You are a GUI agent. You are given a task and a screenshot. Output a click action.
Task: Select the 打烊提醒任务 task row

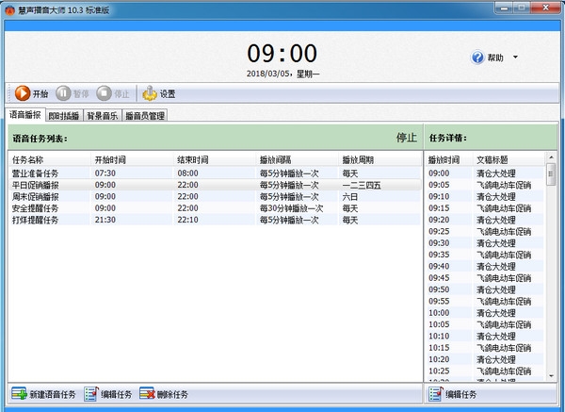click(x=36, y=220)
